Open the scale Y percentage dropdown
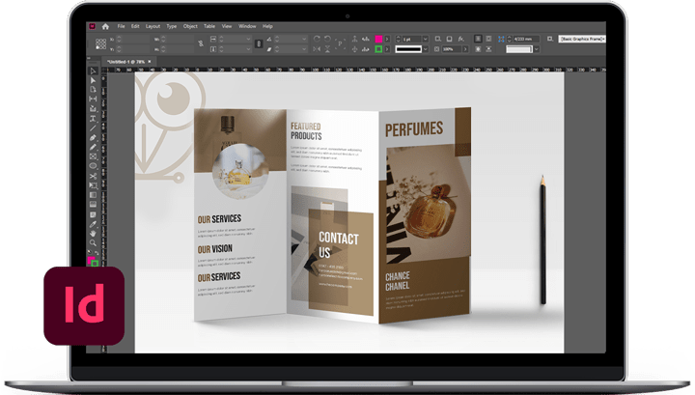Screen dimensions: 695x395 point(248,49)
